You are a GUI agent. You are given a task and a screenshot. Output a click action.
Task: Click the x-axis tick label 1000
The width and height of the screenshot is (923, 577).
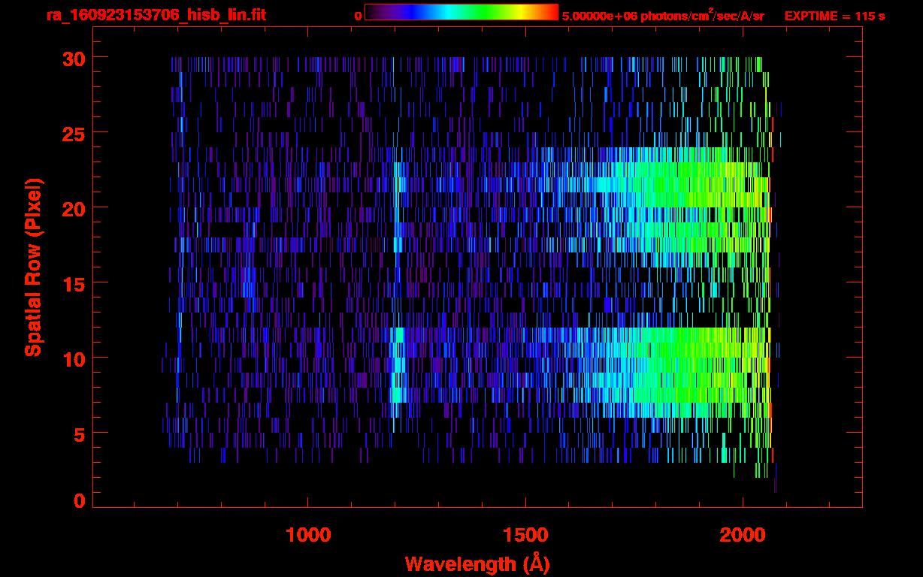tap(308, 535)
